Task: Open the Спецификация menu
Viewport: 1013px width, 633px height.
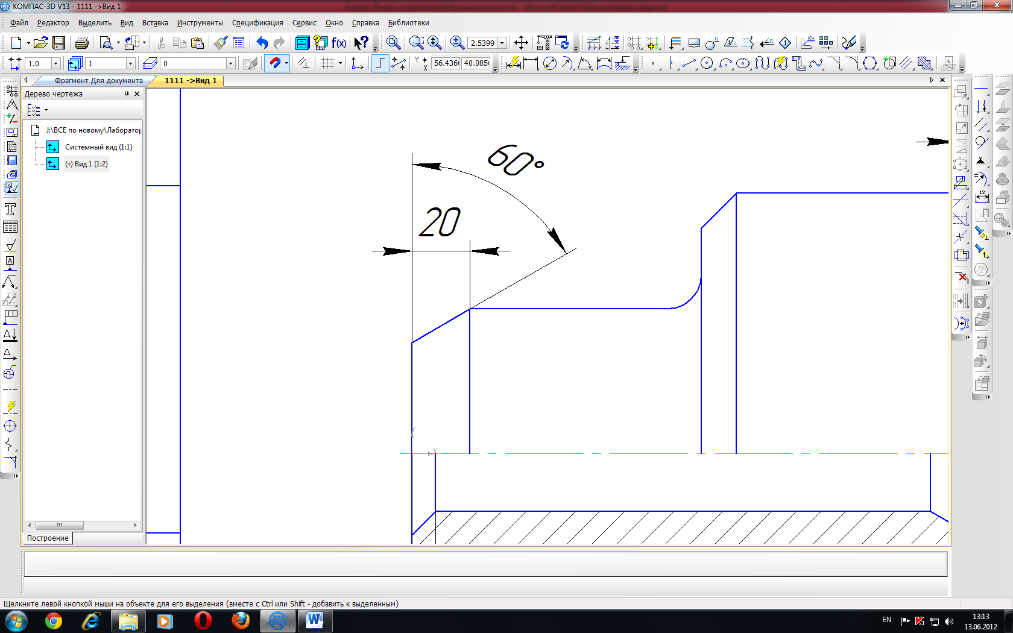Action: coord(257,23)
